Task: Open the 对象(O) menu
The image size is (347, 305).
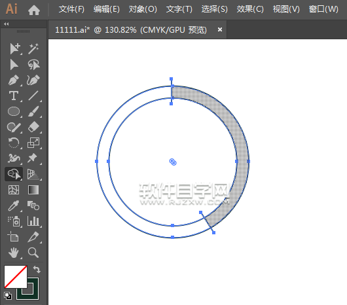Action: 143,9
